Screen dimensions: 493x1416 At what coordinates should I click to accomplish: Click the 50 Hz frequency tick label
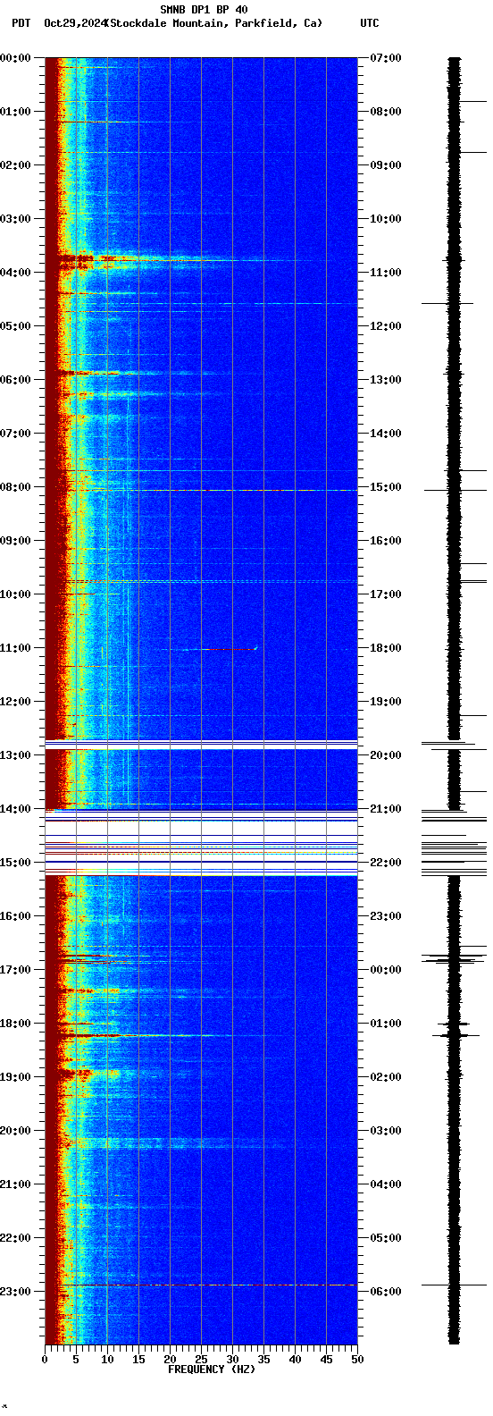click(x=357, y=1360)
